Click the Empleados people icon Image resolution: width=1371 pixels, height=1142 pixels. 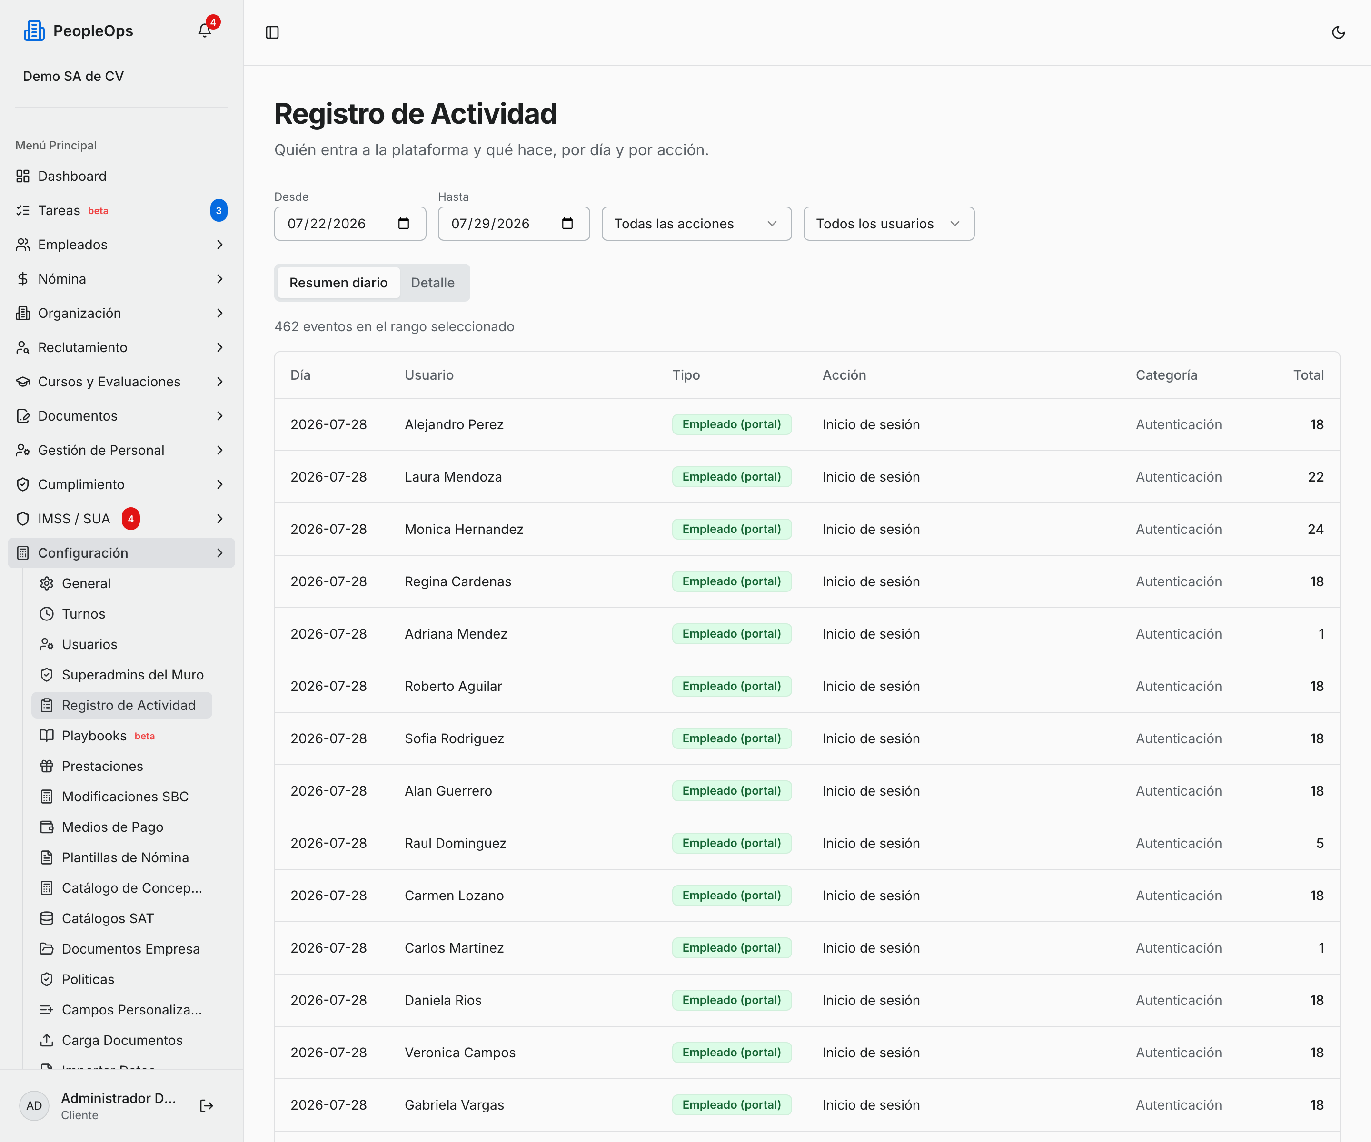23,245
